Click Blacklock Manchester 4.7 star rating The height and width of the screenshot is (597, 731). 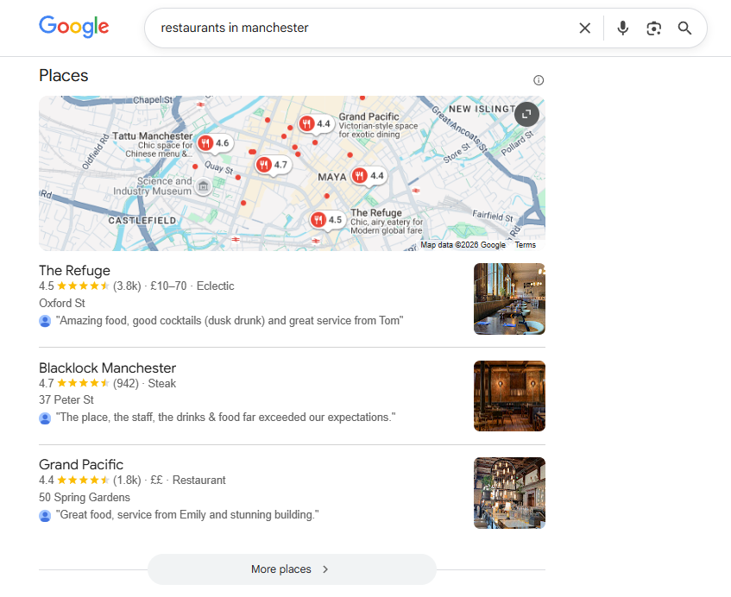(x=74, y=383)
